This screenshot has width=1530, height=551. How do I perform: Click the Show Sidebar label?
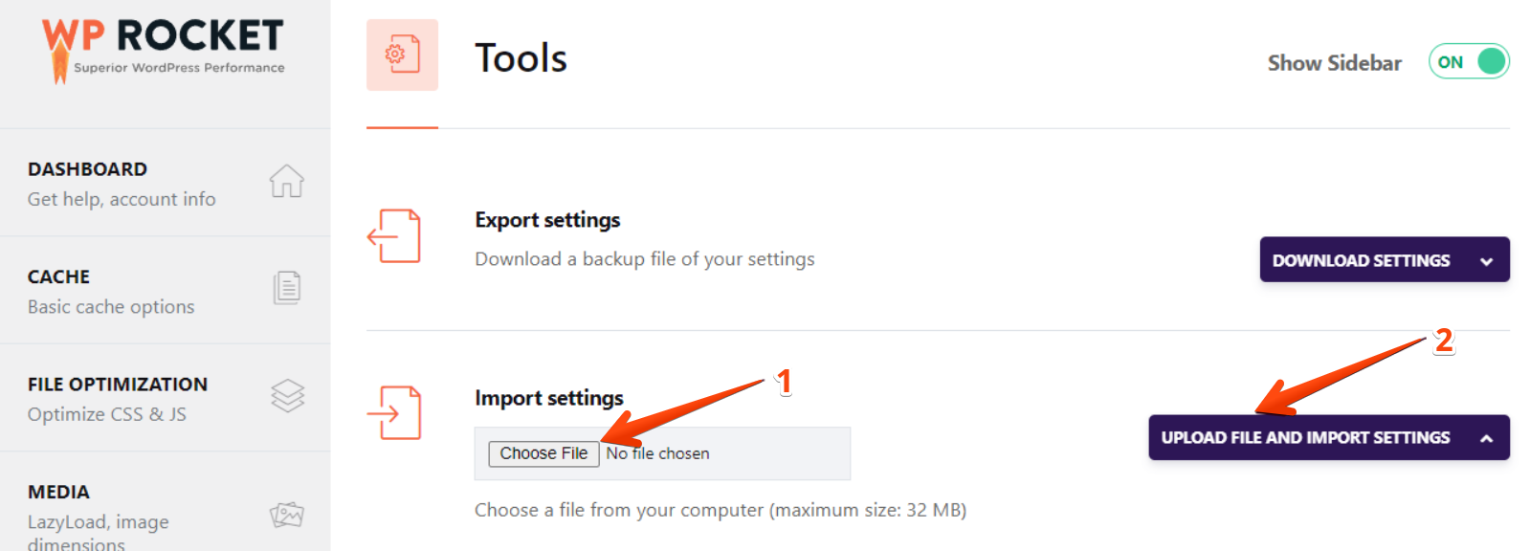click(x=1334, y=63)
